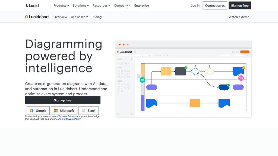278x156 pixels.
Task: Click the Lucidchart diagram preview image
Action: 183,79
